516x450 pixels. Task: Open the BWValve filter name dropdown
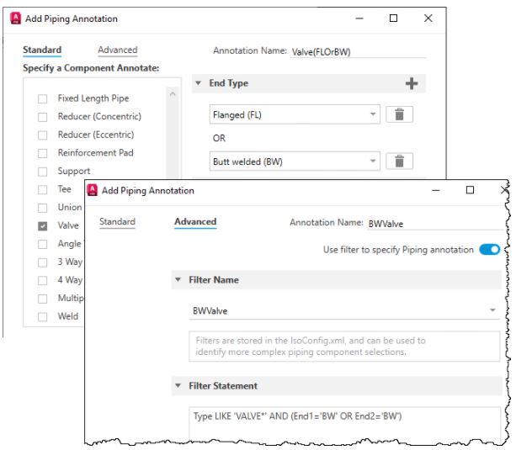click(x=344, y=310)
